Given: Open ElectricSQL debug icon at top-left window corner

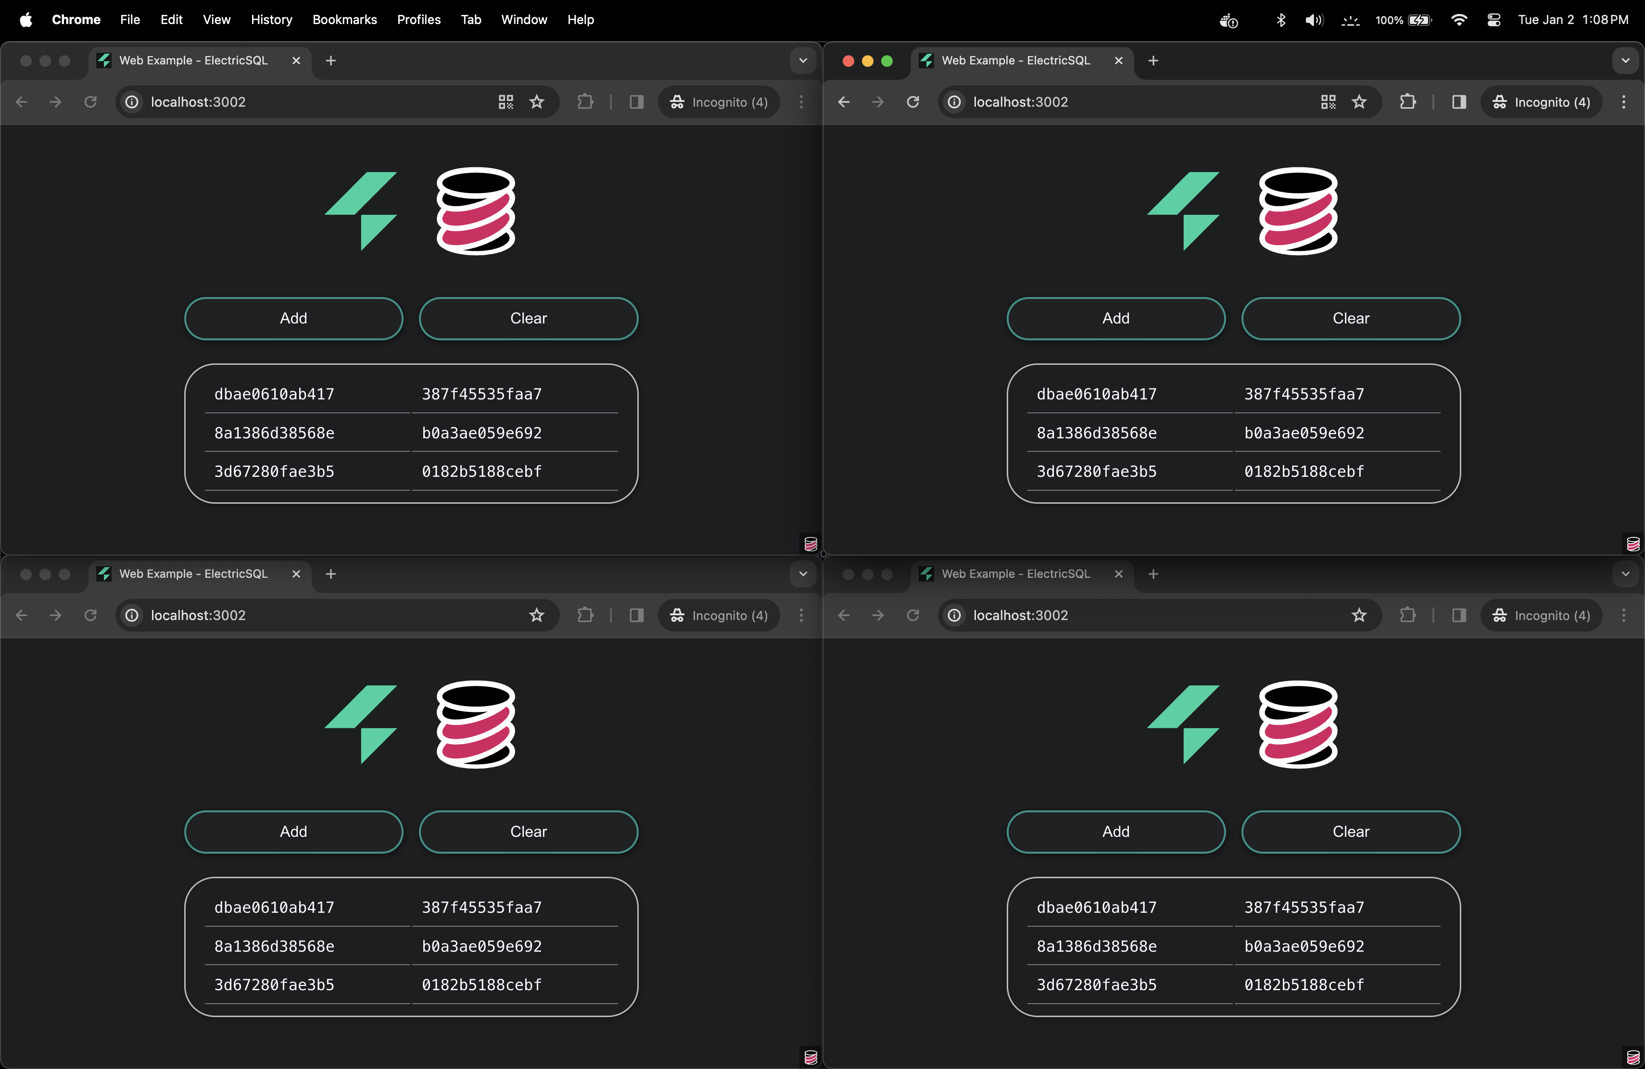Looking at the screenshot, I should click(x=811, y=544).
